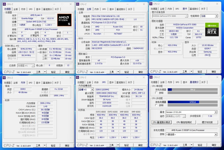Expand the 工具 arrow in the 处理器 window
224x150 pixels.
pyautogui.click(x=45, y=72)
